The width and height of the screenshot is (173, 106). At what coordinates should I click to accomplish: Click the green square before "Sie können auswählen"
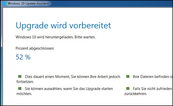pos(20,88)
